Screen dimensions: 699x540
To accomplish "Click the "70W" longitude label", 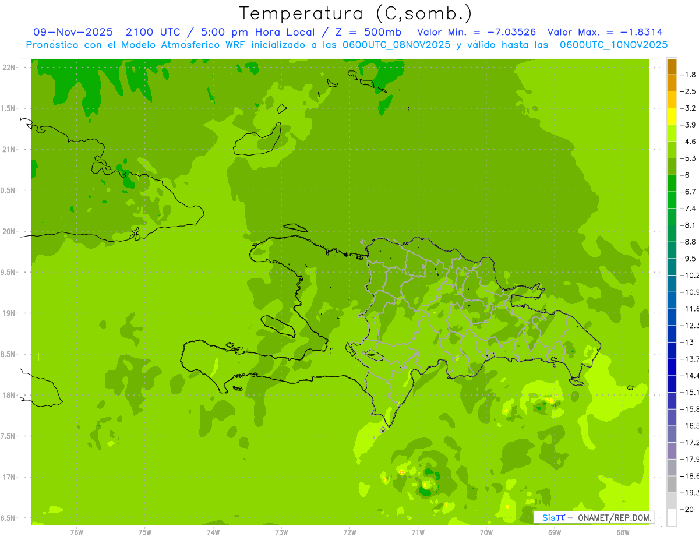I will point(486,532).
